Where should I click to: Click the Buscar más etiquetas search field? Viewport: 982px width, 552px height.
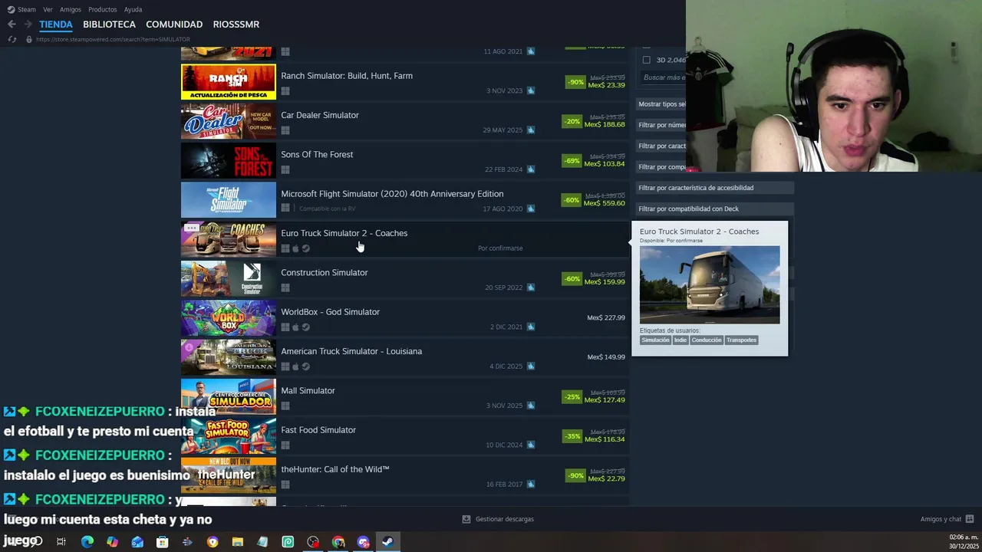pyautogui.click(x=664, y=77)
